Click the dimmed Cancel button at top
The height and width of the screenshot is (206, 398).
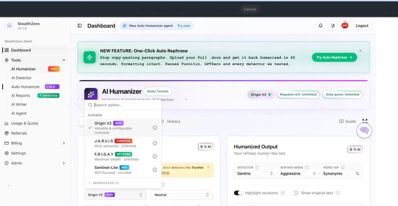tap(250, 9)
